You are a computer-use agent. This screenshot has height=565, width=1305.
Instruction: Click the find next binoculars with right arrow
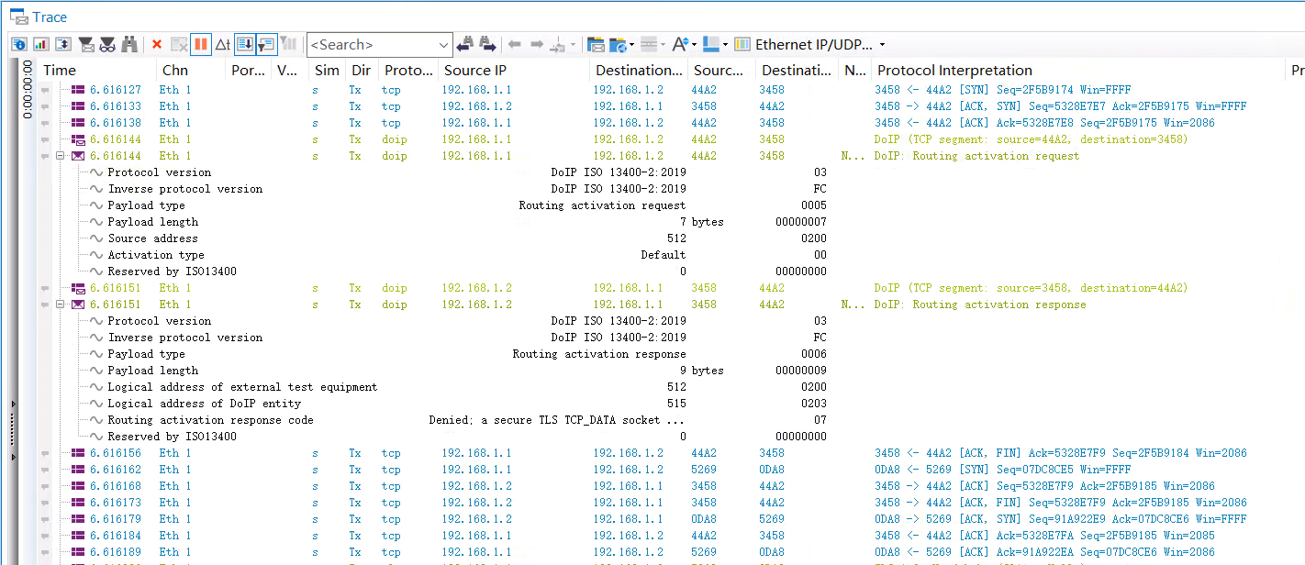pos(486,44)
